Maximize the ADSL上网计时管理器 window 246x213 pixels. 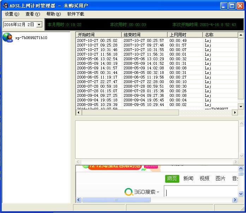coord(232,6)
